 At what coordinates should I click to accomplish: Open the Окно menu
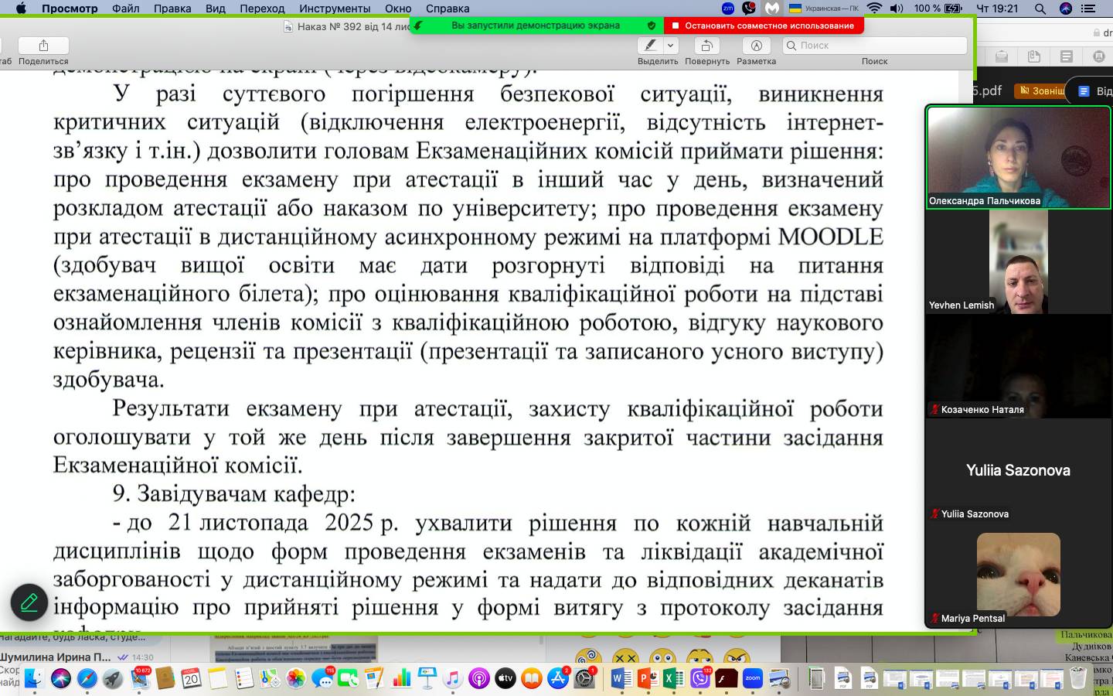pos(398,9)
